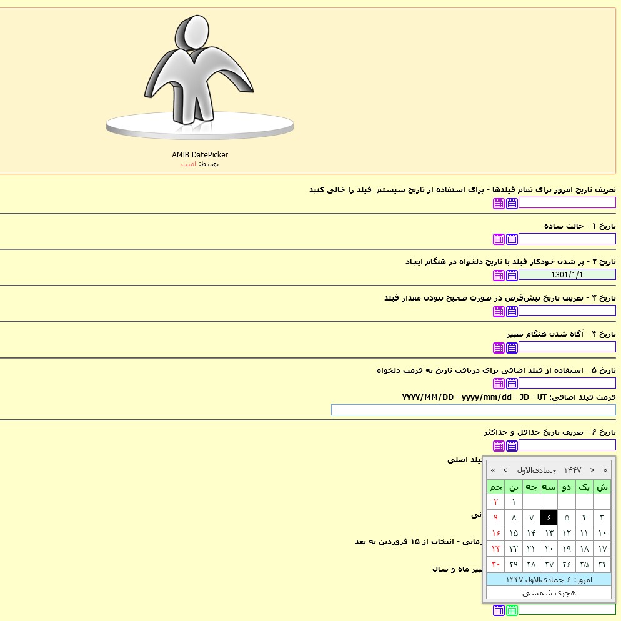Open the "امیب" author link

[x=188, y=164]
